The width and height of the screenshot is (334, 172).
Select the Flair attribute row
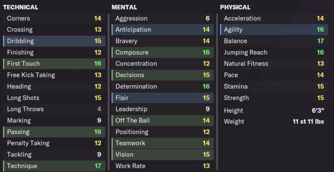(163, 98)
